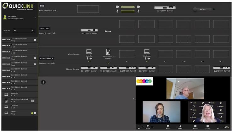Click the CONFERENCE room label
This screenshot has width=232, height=133.
[47, 58]
